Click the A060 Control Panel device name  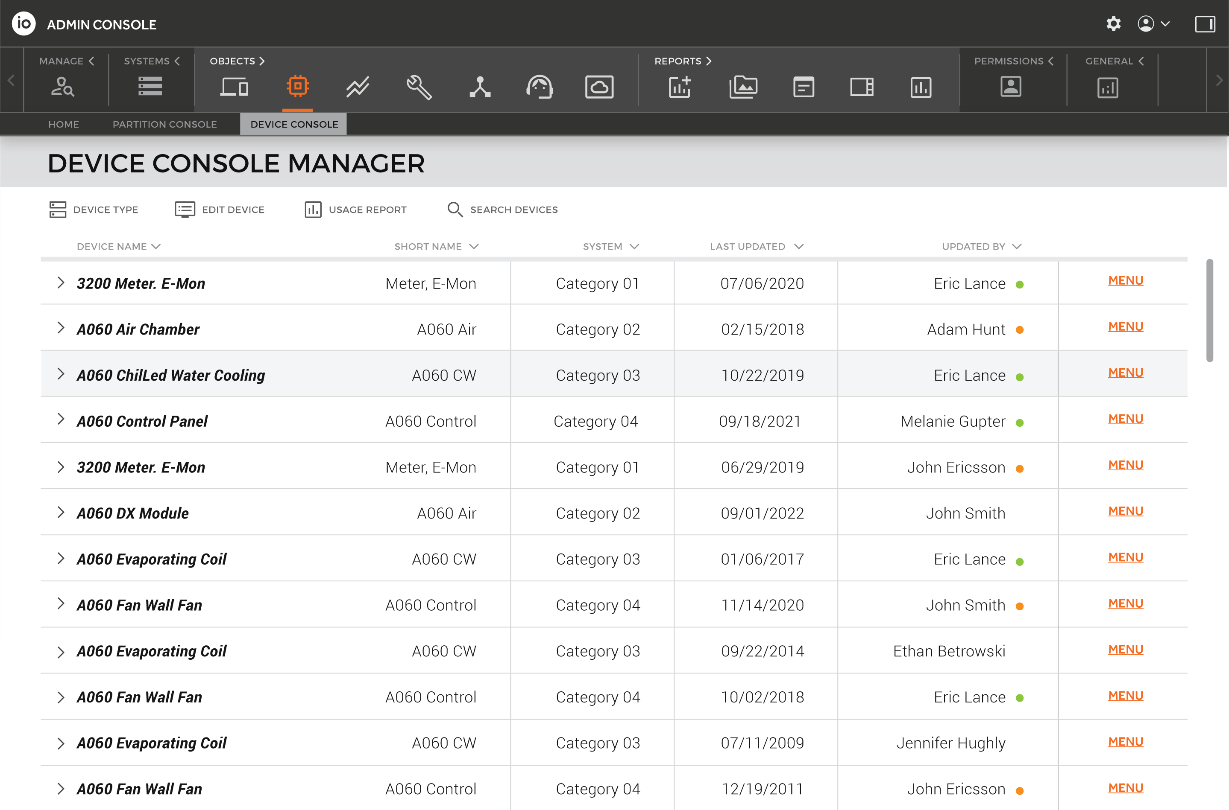[x=142, y=421]
